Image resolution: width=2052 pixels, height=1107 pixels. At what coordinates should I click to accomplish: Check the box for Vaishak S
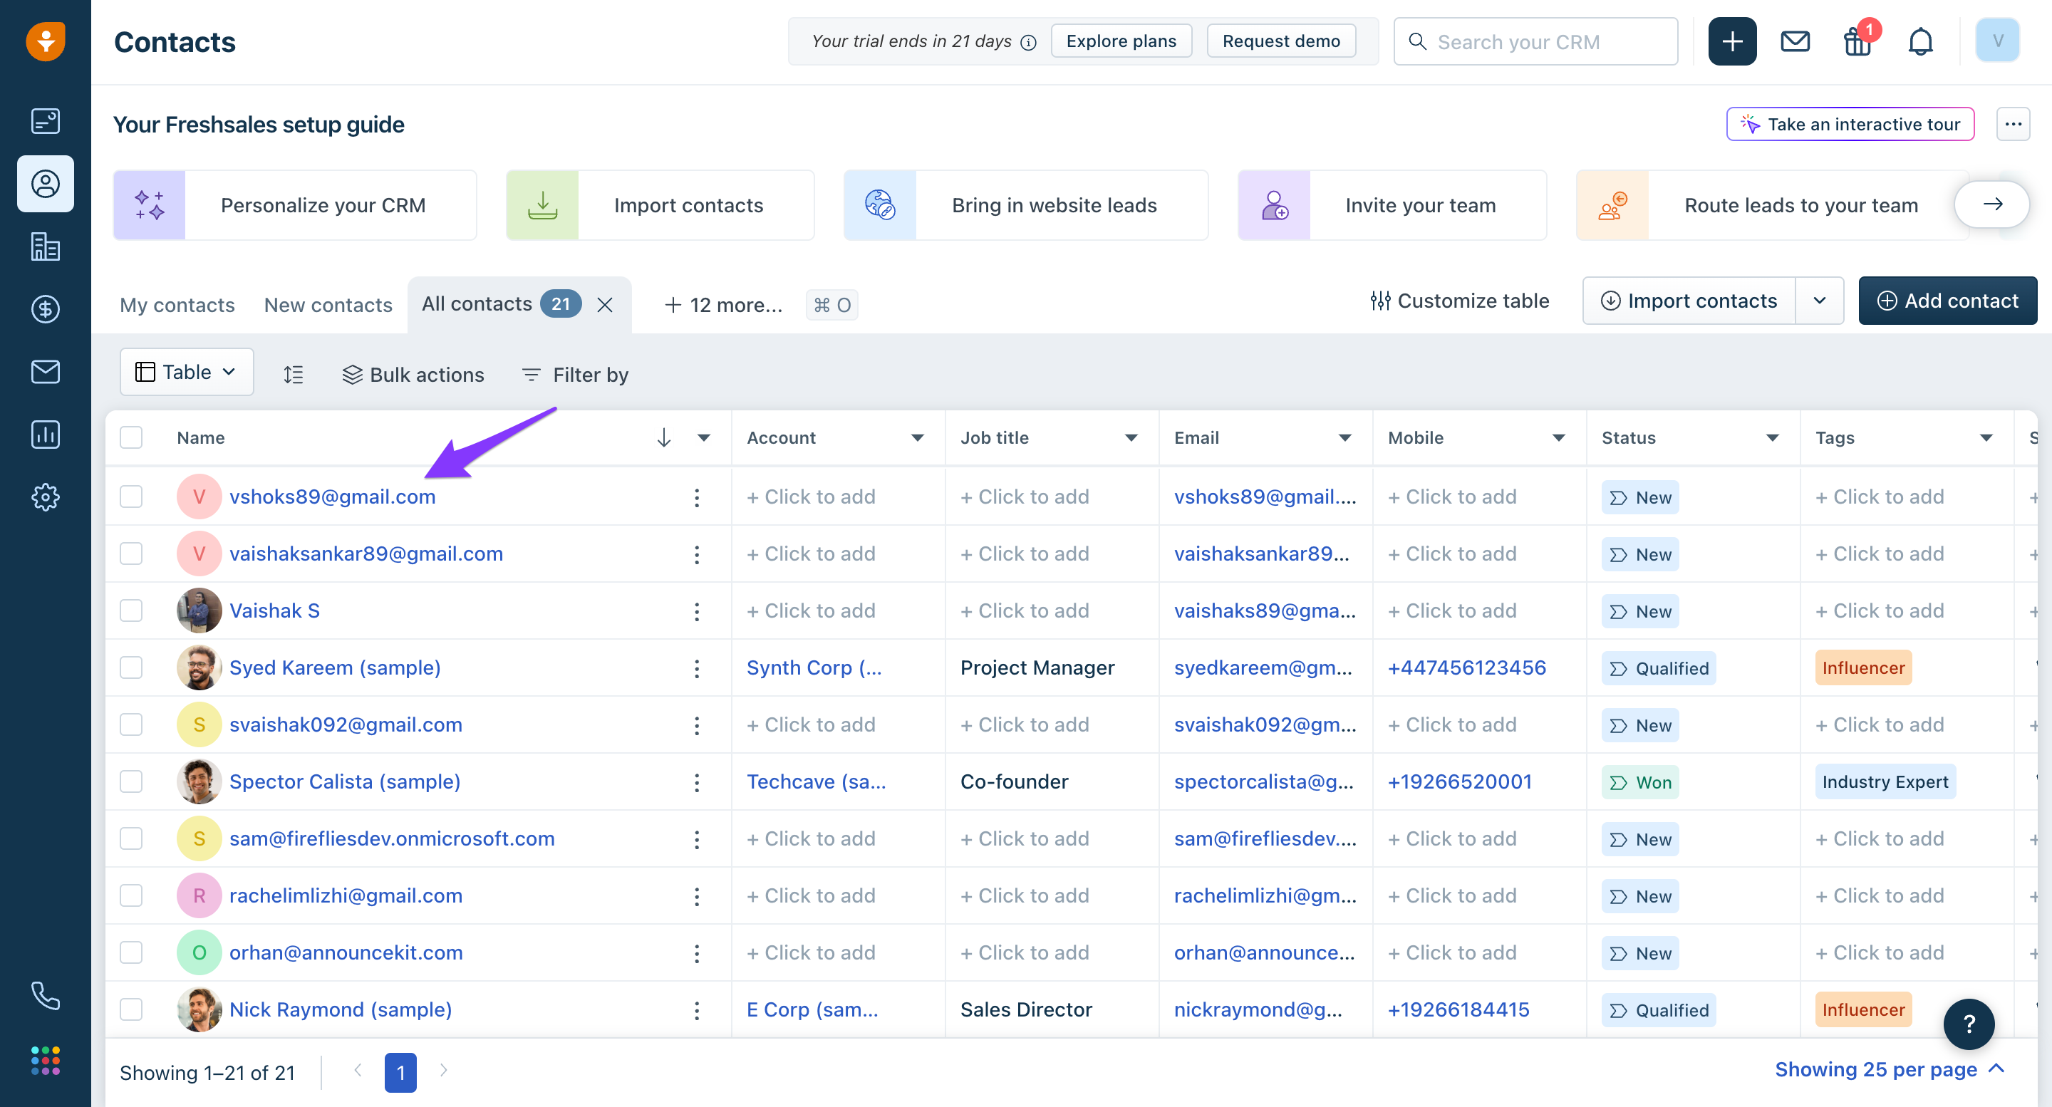point(131,610)
